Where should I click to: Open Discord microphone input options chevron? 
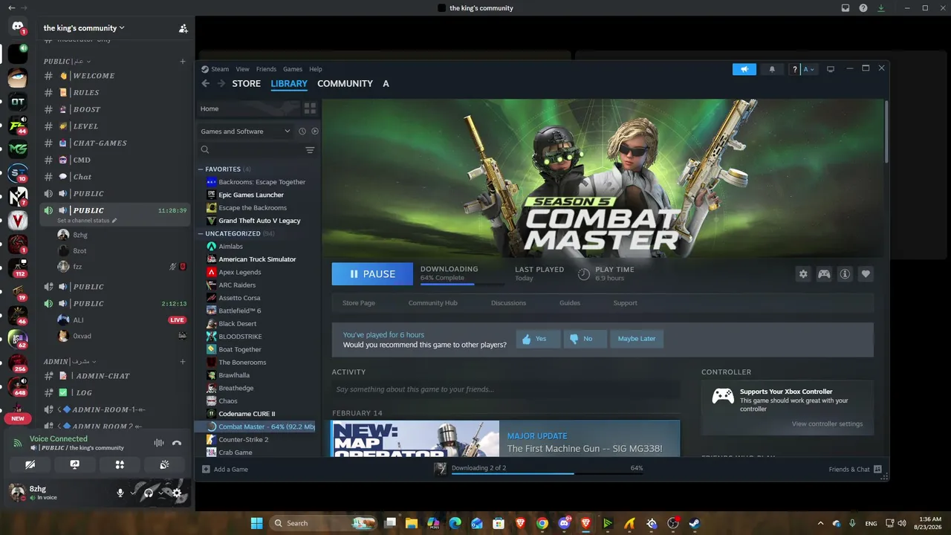click(x=134, y=492)
